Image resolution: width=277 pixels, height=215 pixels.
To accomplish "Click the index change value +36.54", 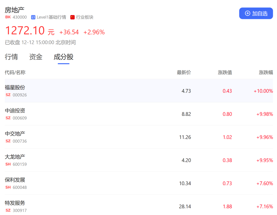I will [x=69, y=32].
